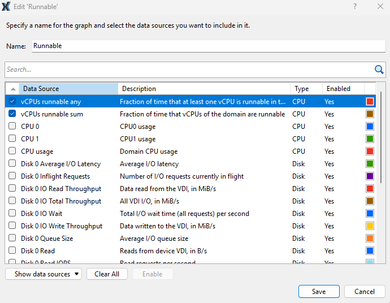Click the search magnifier icon
Screen dimensions: 390x303
379,70
